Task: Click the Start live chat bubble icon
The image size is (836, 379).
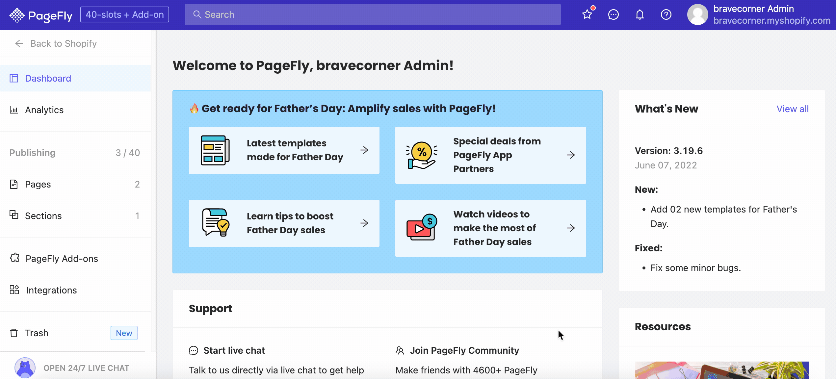Action: (194, 350)
